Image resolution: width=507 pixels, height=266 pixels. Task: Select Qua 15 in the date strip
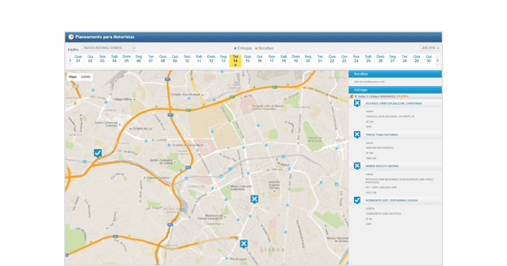coord(248,59)
